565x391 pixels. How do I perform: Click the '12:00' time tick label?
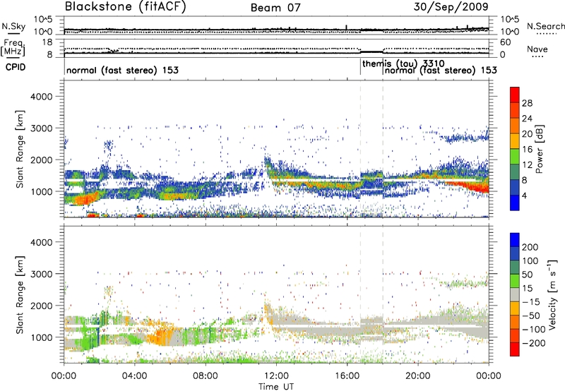pyautogui.click(x=276, y=376)
